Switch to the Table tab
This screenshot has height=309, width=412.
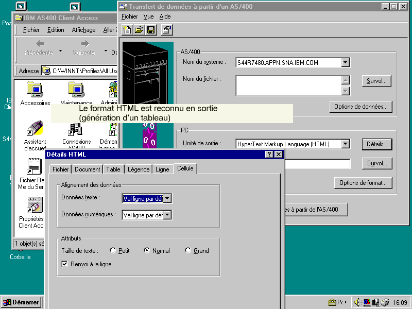pos(113,169)
